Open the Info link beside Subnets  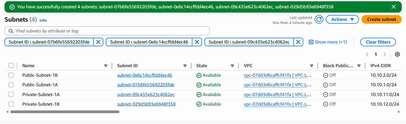point(43,20)
